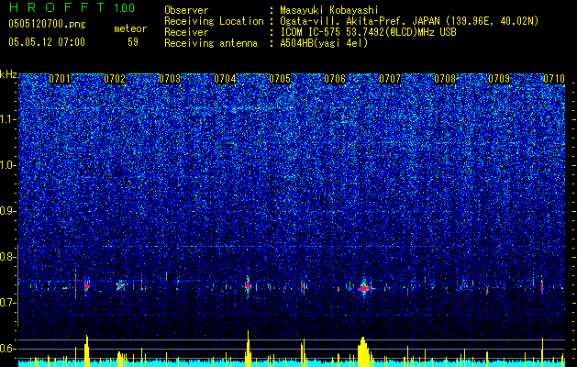Click the yellow power peak after 0704
Screen dimensions: 577x367
click(248, 349)
